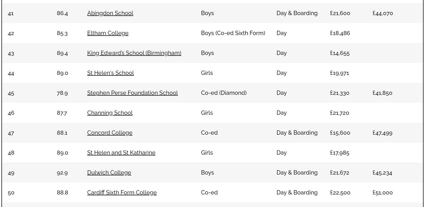This screenshot has height=207, width=429.
Task: Open the Eltham College link
Action: pyautogui.click(x=108, y=33)
